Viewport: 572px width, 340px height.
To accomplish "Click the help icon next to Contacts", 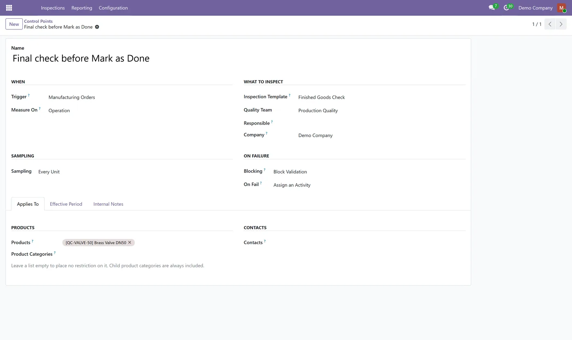I will [265, 241].
